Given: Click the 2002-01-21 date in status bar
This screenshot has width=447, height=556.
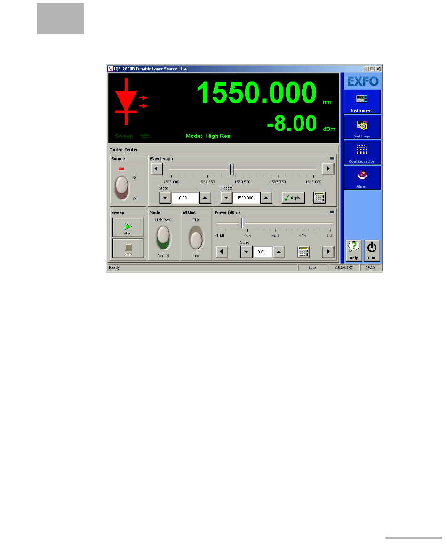Looking at the screenshot, I should (x=344, y=268).
